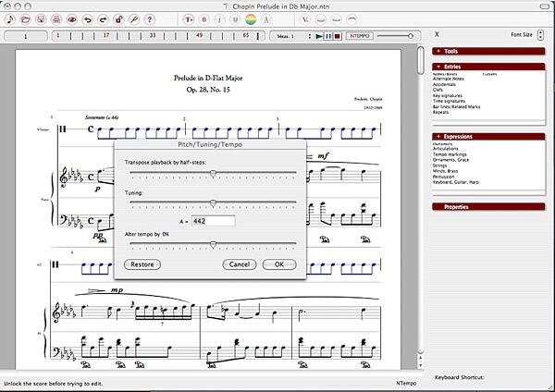This screenshot has width=555, height=392.
Task: Jump to measure 33 on the ruler
Action: [153, 35]
